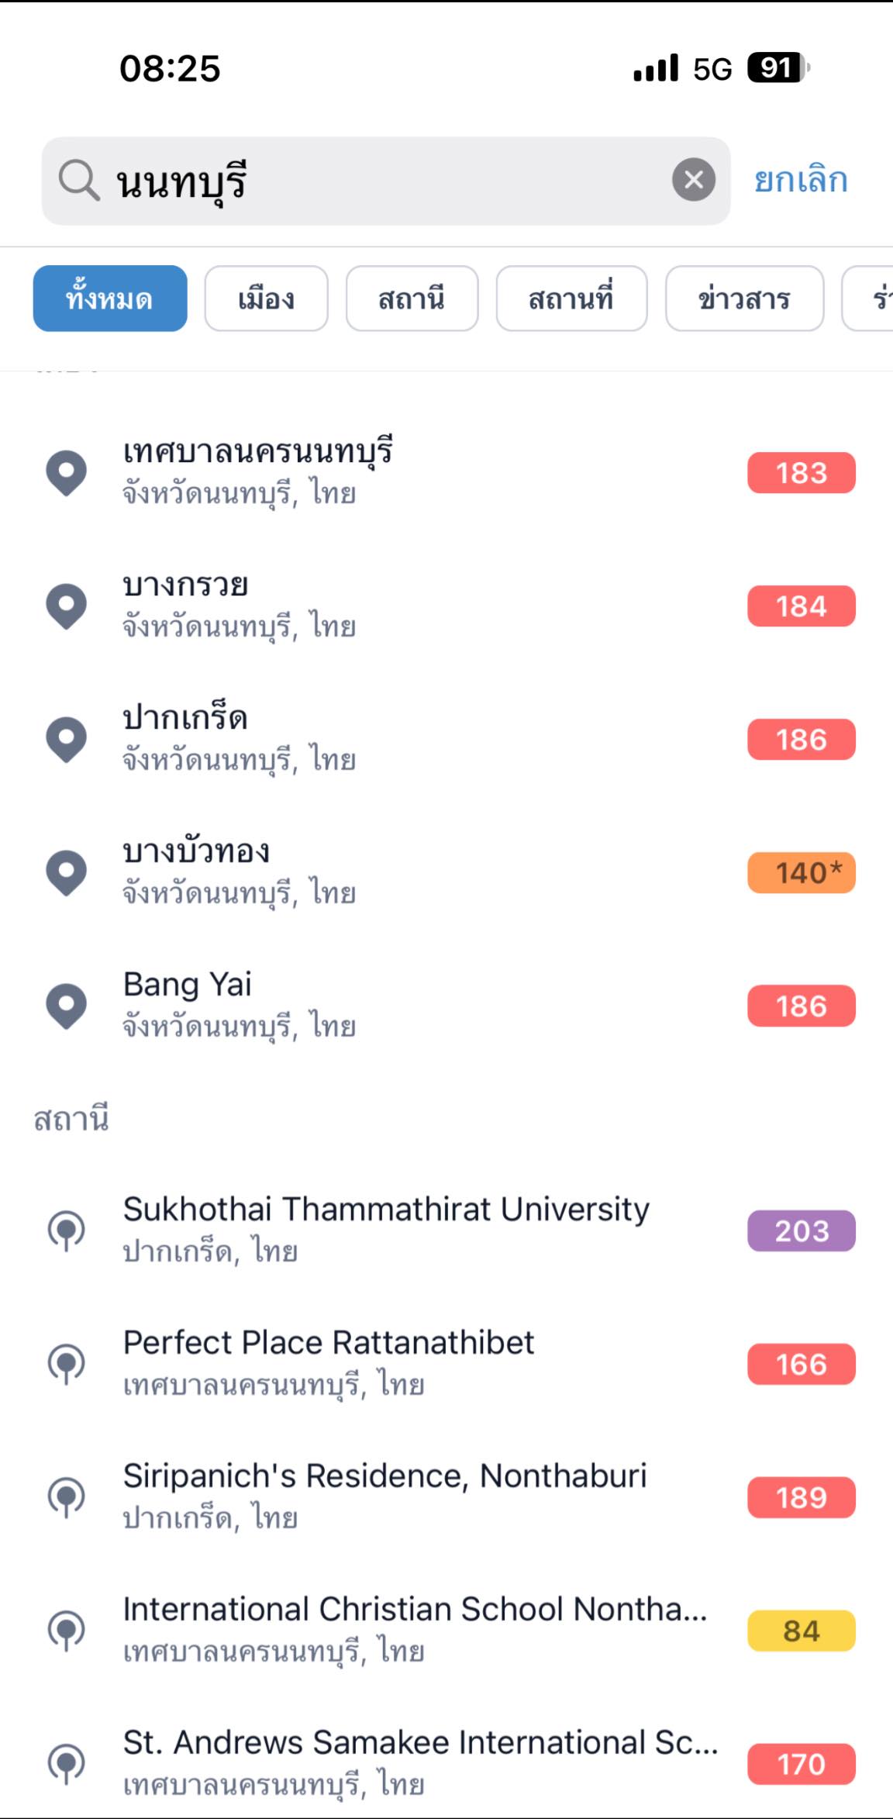
Task: Tap the orange 140* AQI badge
Action: [x=801, y=873]
